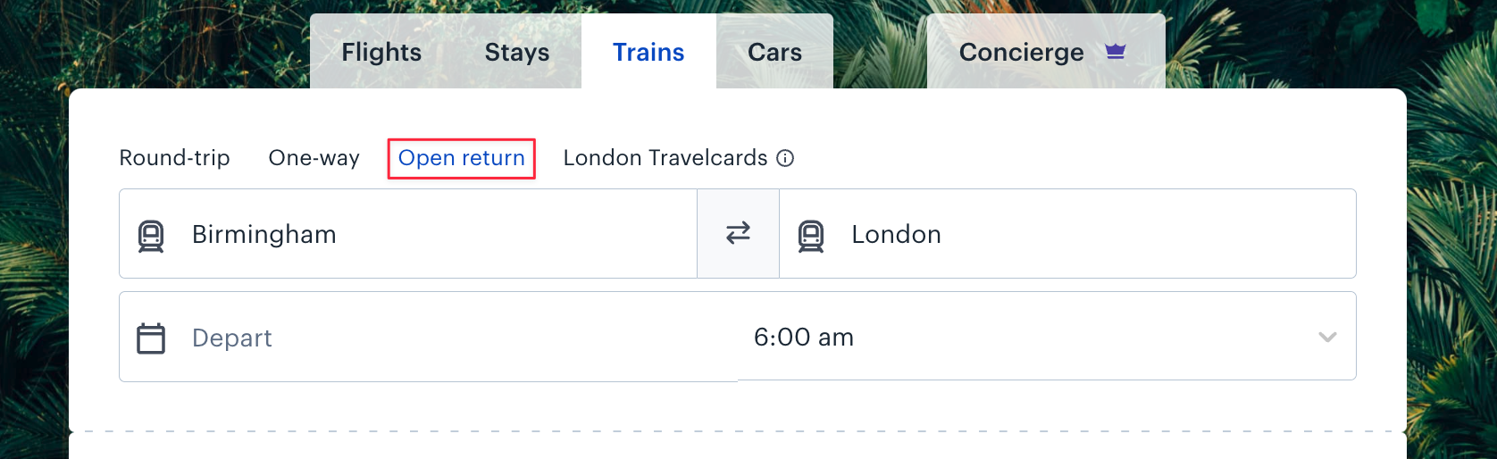This screenshot has height=459, width=1497.
Task: Open the Cars tab
Action: pos(775,52)
